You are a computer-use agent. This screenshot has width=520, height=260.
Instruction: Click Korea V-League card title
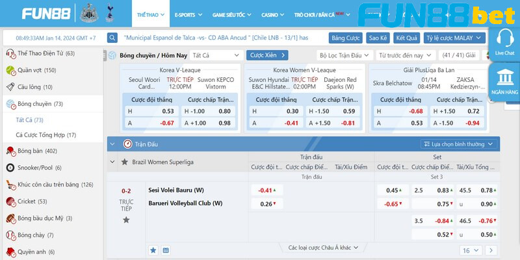(x=180, y=70)
